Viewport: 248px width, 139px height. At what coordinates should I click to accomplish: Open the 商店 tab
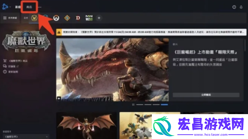click(29, 7)
